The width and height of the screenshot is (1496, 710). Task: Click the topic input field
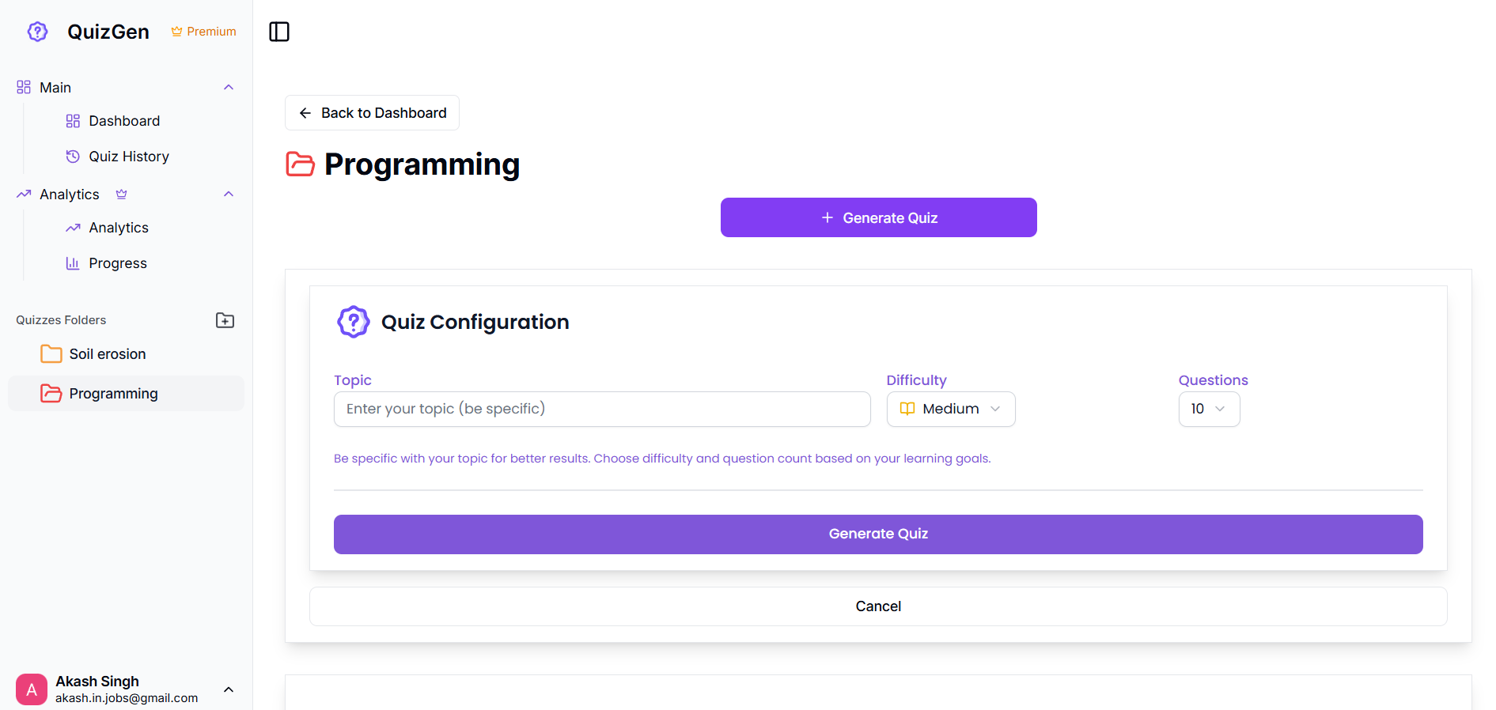click(x=602, y=410)
